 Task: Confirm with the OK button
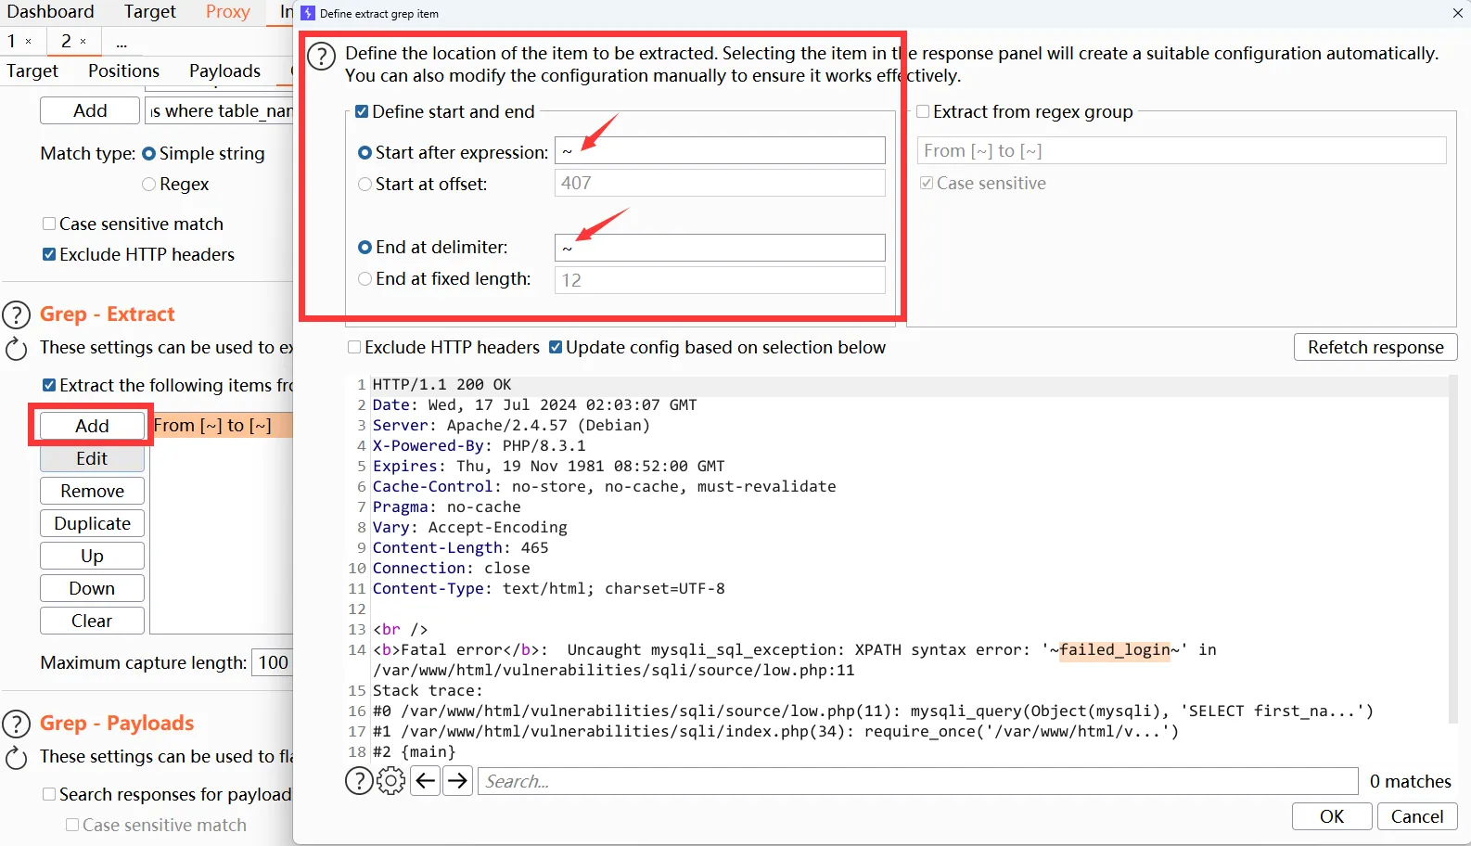1331,816
